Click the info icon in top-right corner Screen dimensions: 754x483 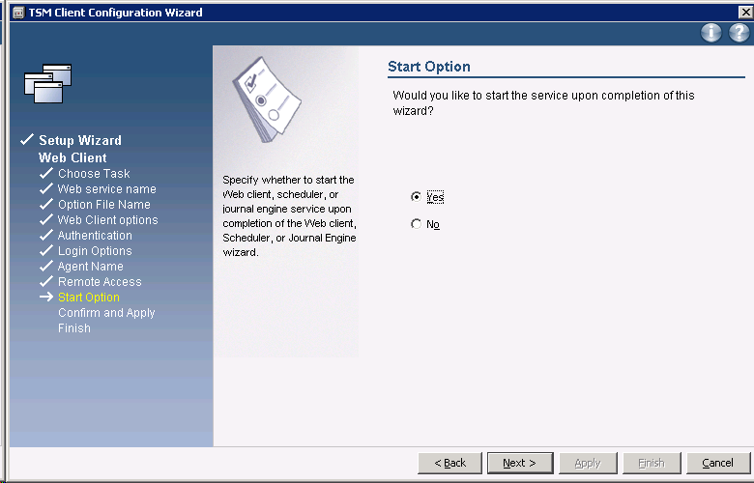711,33
